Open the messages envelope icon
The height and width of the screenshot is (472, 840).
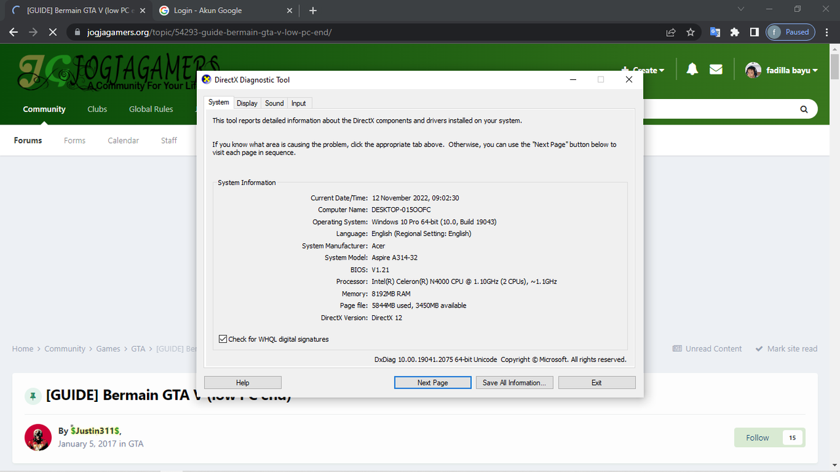[716, 69]
